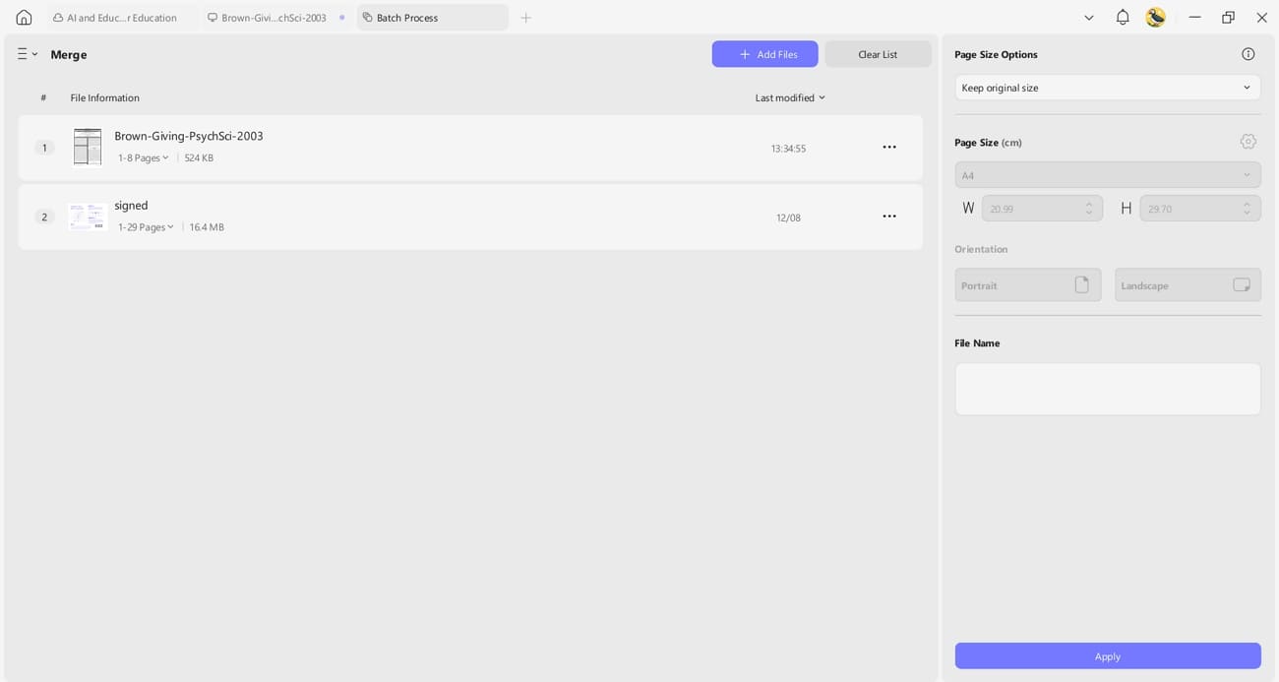Select the Landscape orientation option
Screen dimensions: 1279x682
point(1188,285)
